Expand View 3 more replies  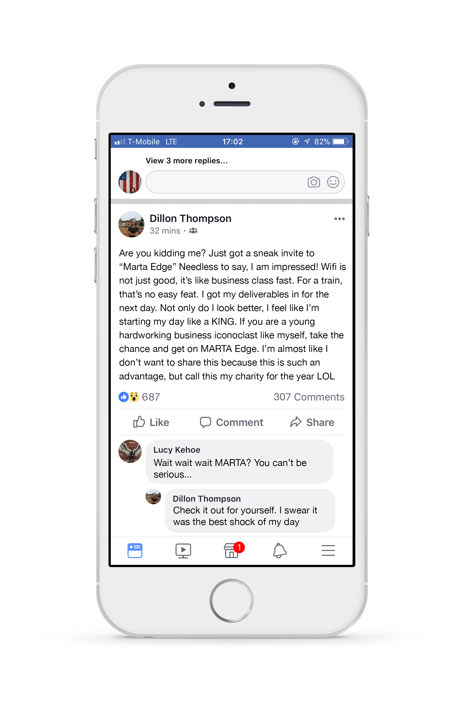[x=186, y=160]
